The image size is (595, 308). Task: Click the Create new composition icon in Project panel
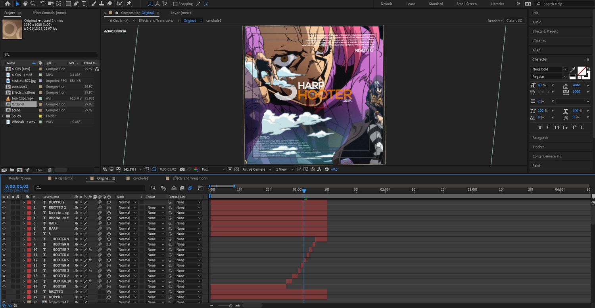[20, 170]
